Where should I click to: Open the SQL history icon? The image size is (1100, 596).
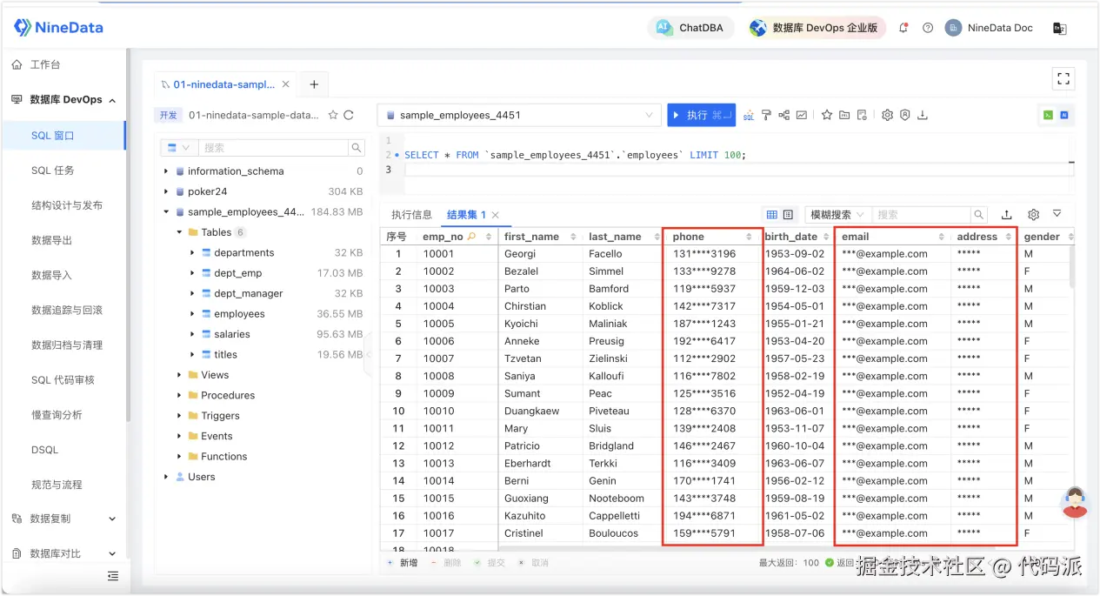(862, 115)
